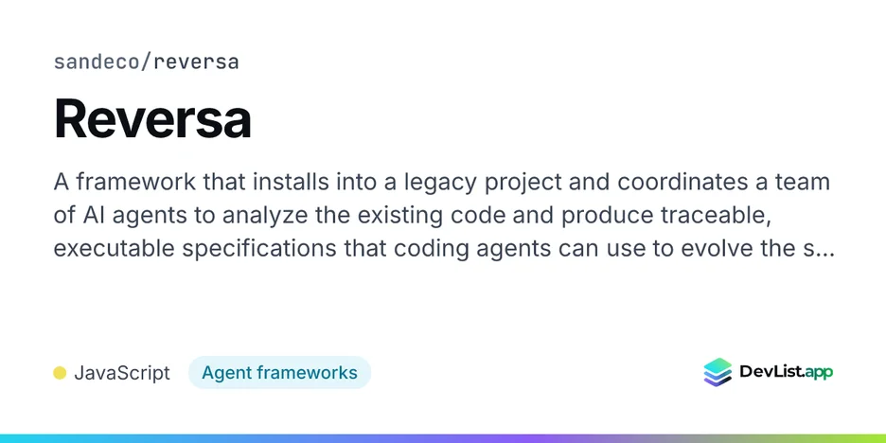Click the sandeco/reversa repository path
This screenshot has height=443, width=886.
coord(147,62)
